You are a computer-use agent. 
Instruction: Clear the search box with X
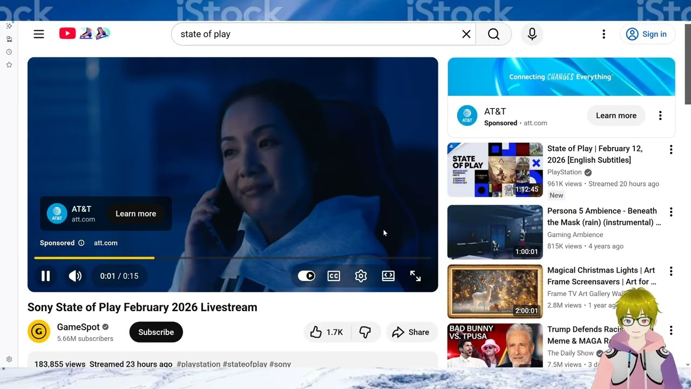pos(466,34)
